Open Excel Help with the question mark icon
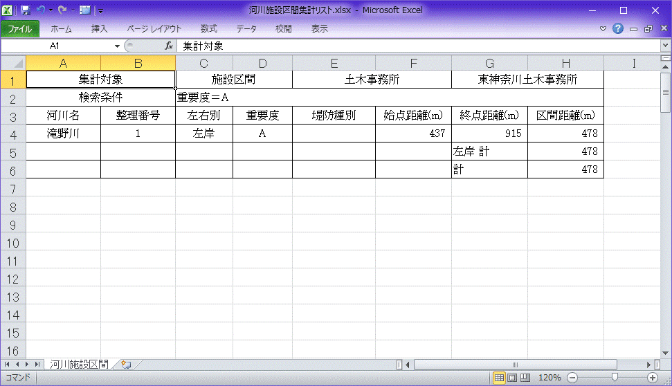 (618, 29)
